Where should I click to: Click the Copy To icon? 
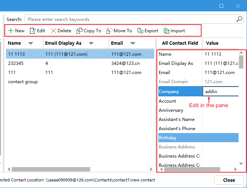pos(79,31)
